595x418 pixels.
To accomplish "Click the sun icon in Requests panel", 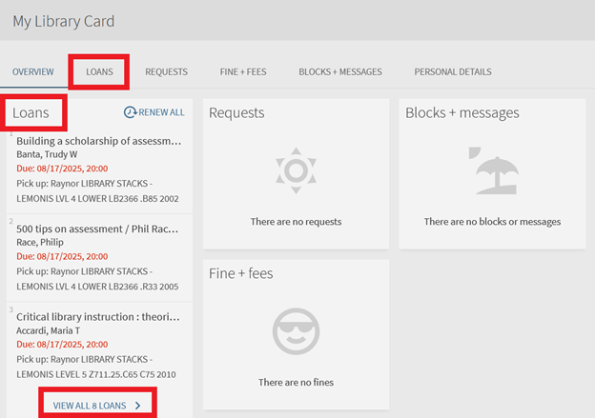I will pos(295,171).
